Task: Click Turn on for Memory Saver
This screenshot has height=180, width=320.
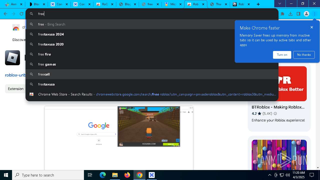Action: 282,55
